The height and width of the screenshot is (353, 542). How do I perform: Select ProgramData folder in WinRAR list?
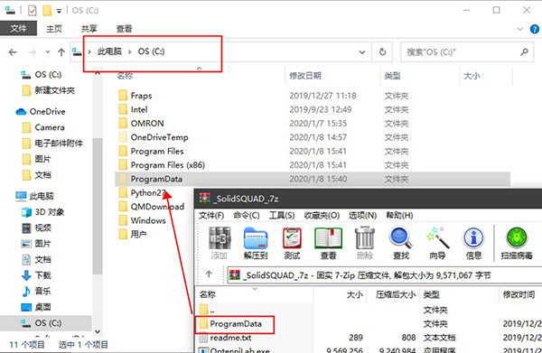click(231, 324)
